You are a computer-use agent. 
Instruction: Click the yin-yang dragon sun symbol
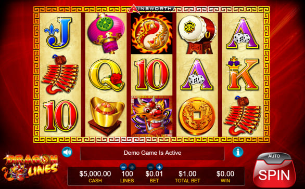point(152,33)
